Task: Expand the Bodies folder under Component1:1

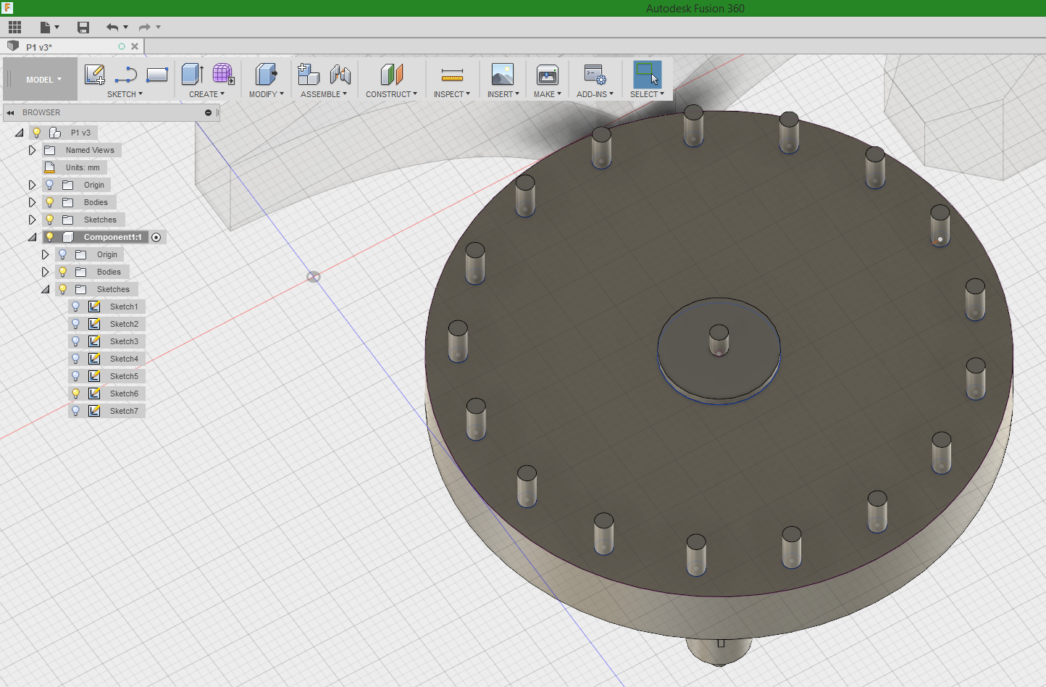Action: pyautogui.click(x=45, y=272)
